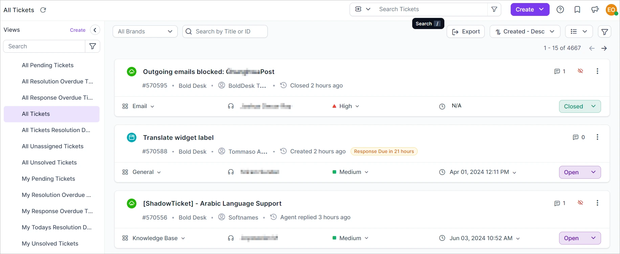This screenshot has height=254, width=620.
Task: Open the ticket search type selector icon
Action: click(363, 9)
